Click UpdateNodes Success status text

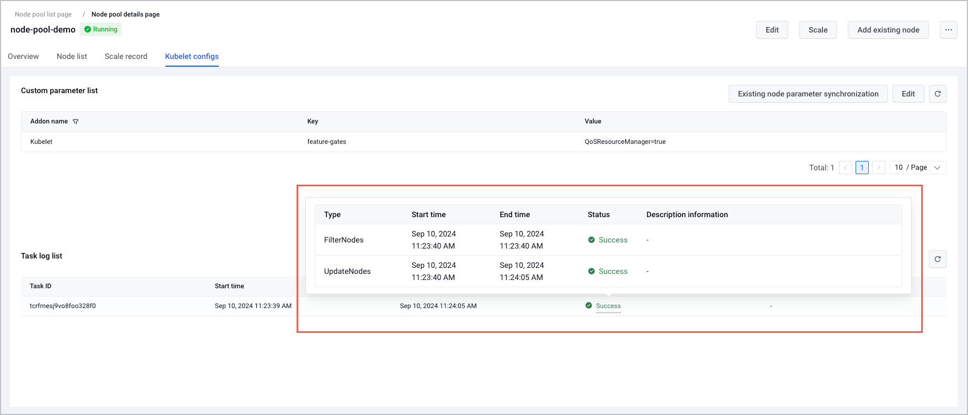pos(613,271)
